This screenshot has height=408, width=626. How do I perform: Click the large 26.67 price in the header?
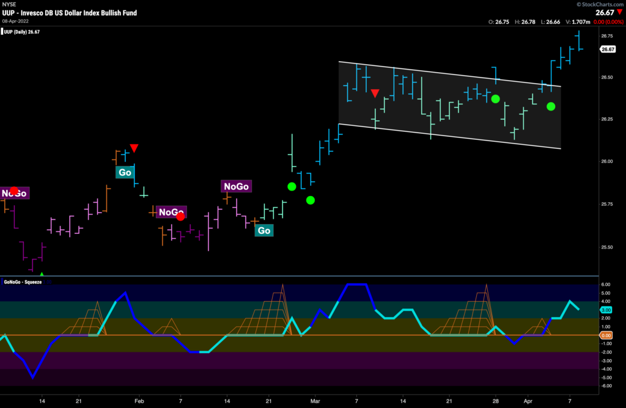coord(605,13)
